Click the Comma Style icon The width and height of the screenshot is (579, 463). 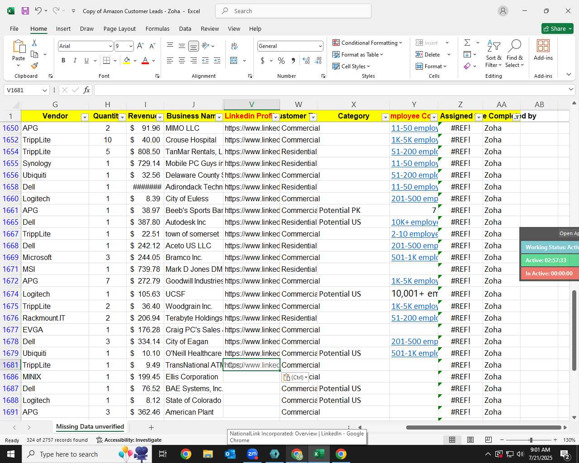293,61
